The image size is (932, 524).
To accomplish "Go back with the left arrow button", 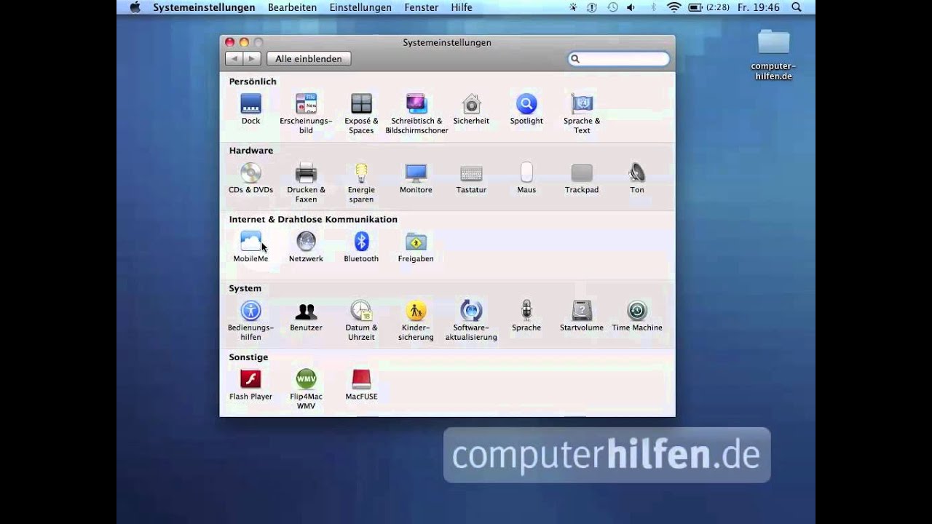I will [234, 59].
